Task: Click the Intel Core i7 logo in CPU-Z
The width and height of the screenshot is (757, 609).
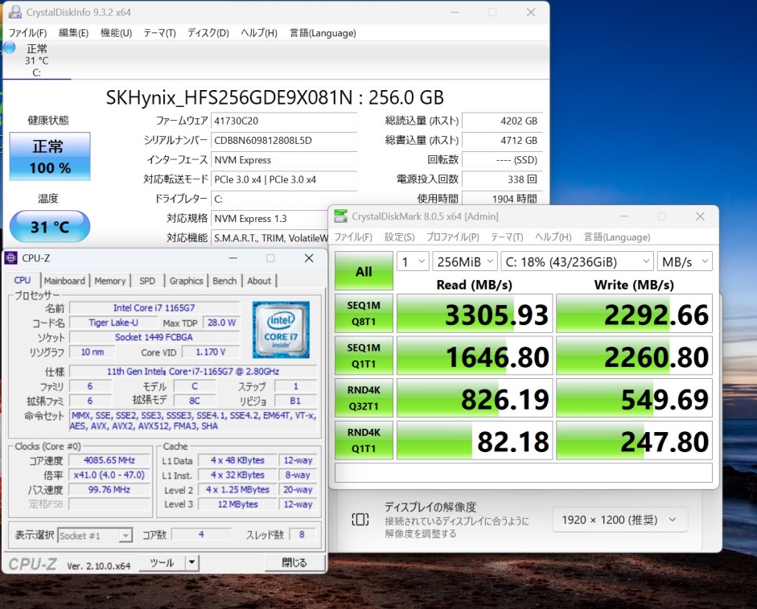Action: 281,330
